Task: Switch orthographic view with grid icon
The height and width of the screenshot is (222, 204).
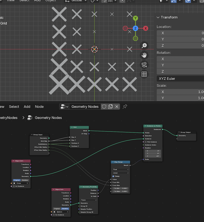Action: tap(144, 74)
